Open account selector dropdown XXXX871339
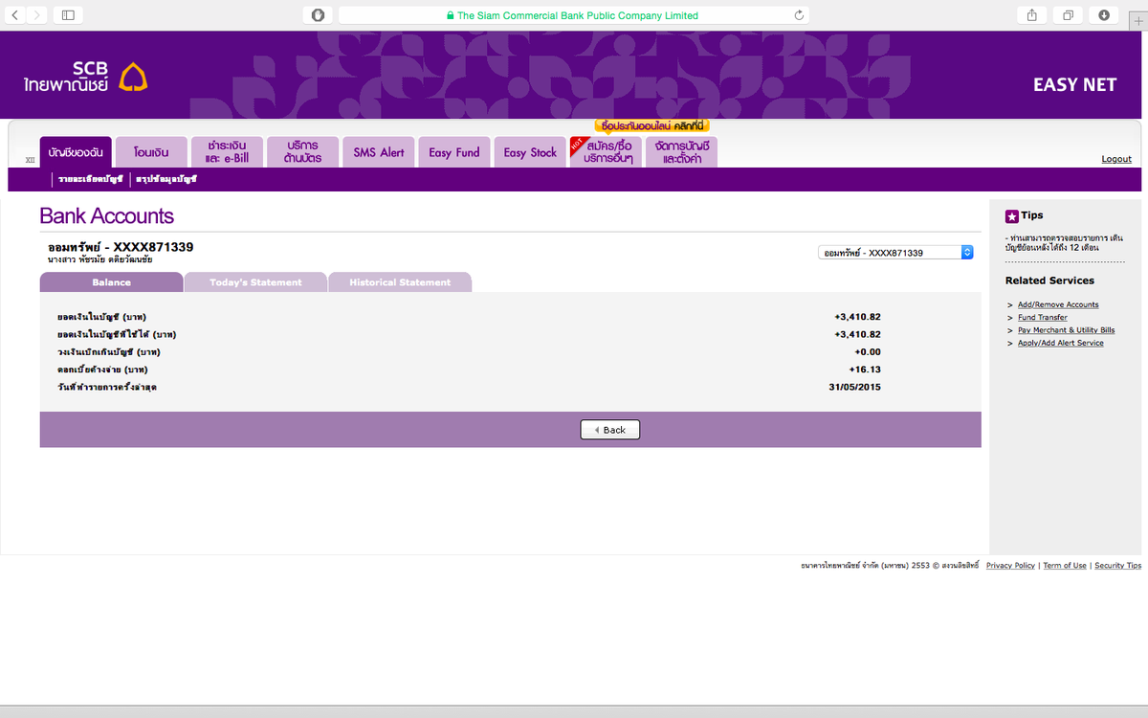 [895, 253]
